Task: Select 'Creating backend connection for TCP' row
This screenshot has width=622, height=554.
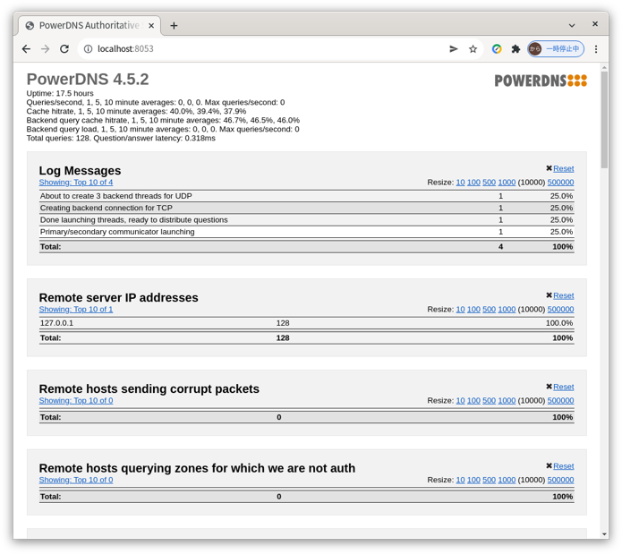Action: pos(307,208)
